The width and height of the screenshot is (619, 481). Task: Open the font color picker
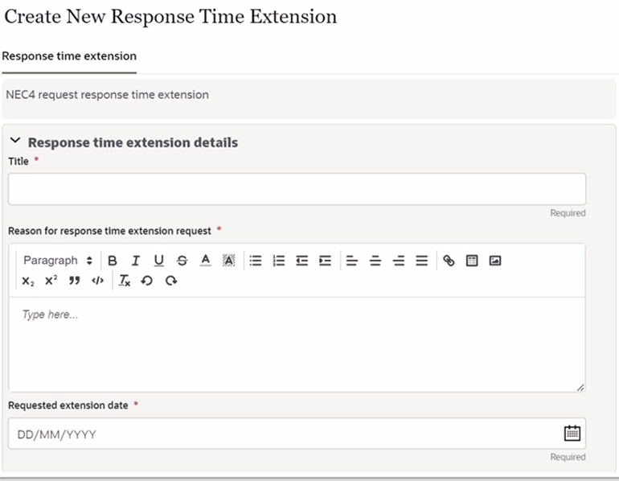(205, 261)
